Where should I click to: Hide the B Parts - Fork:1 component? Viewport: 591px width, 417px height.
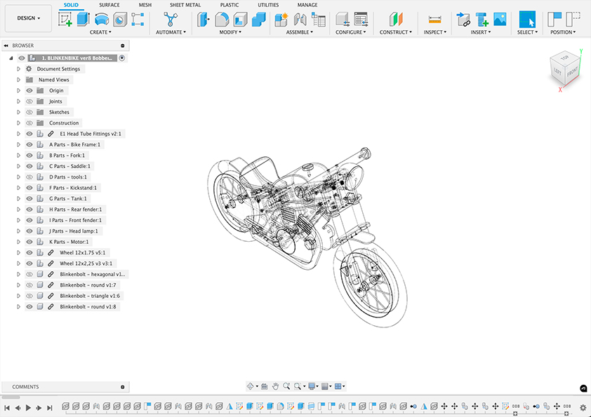(x=29, y=156)
